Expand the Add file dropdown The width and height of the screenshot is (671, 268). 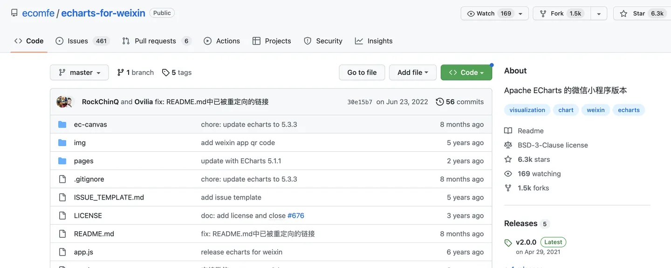coord(412,73)
